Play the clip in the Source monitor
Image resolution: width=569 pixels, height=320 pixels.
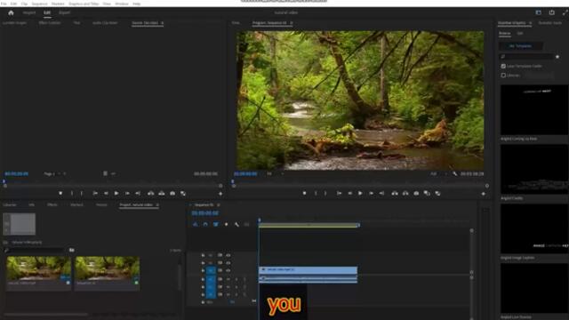[x=116, y=194]
